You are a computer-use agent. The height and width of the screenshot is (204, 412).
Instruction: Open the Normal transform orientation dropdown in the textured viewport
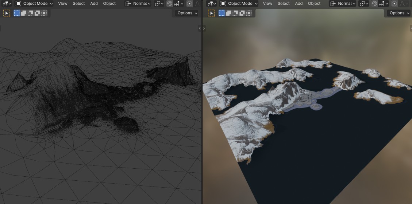coord(343,4)
